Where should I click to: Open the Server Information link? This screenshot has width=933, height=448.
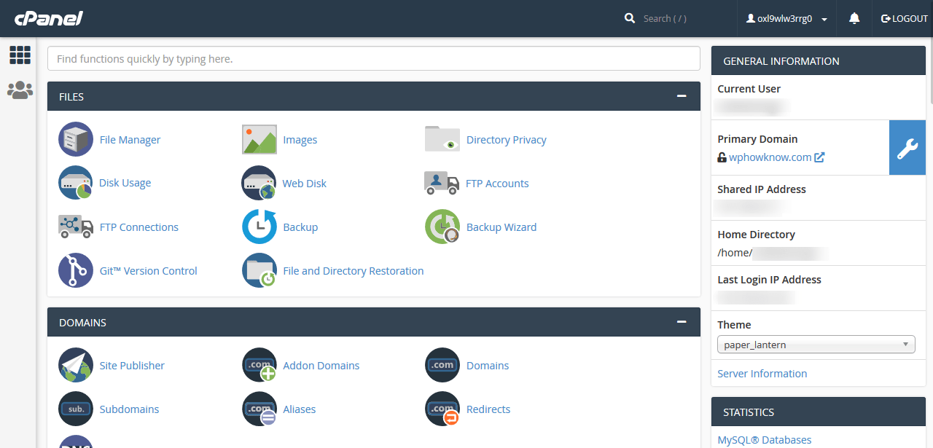tap(762, 374)
